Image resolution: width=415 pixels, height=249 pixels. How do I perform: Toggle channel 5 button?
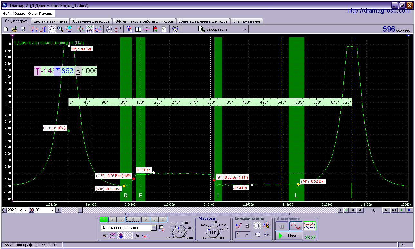[x=146, y=219]
